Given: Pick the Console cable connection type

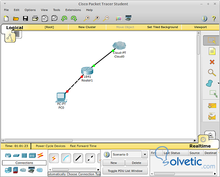Looking at the screenshot, I should (x=66, y=158).
